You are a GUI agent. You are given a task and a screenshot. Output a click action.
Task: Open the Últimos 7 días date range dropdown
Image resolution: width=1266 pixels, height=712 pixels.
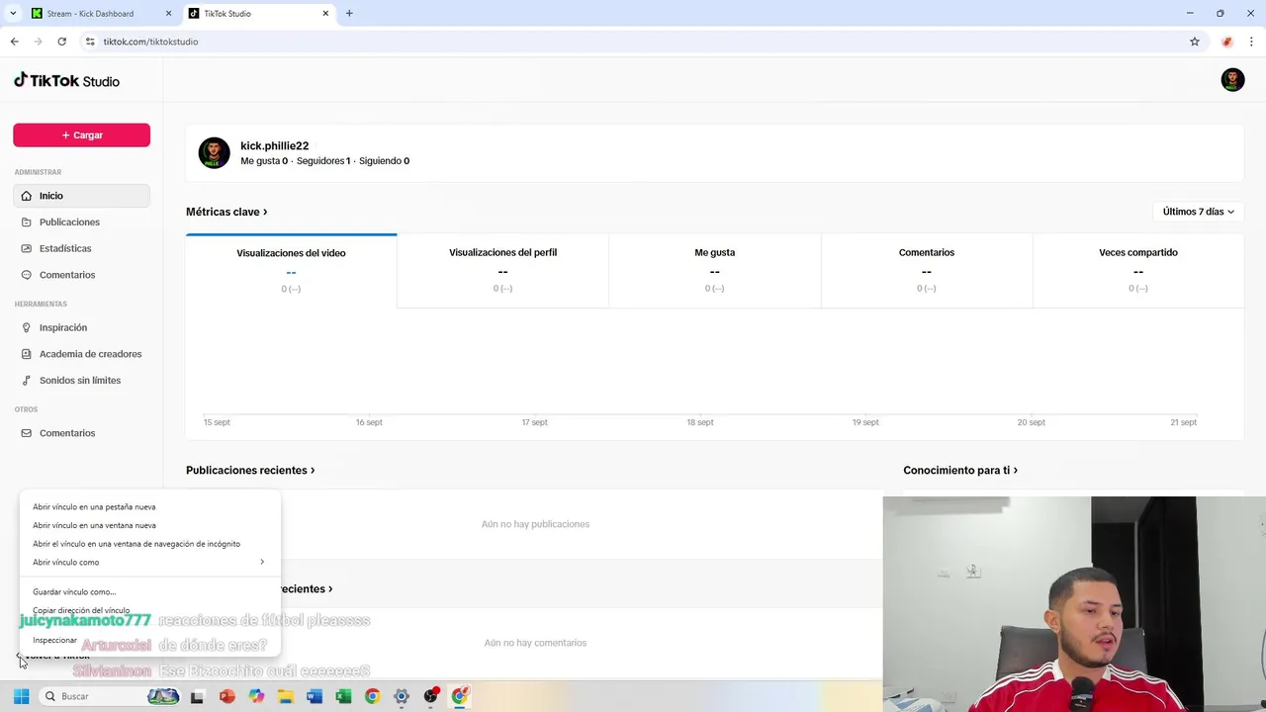click(1198, 212)
